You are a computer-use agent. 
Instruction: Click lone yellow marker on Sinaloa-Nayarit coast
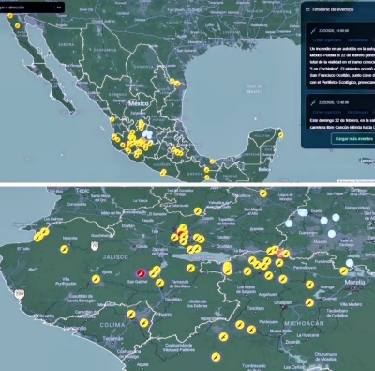(x=112, y=119)
